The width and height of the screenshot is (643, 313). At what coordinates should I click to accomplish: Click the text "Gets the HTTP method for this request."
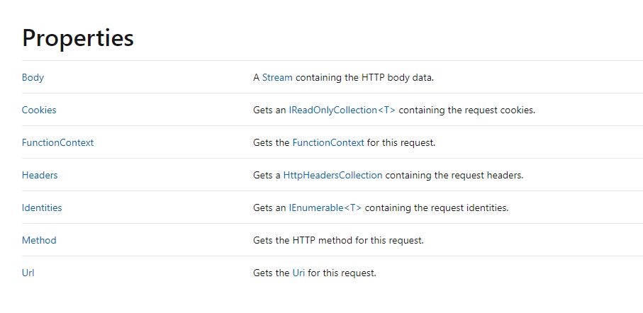pyautogui.click(x=338, y=240)
